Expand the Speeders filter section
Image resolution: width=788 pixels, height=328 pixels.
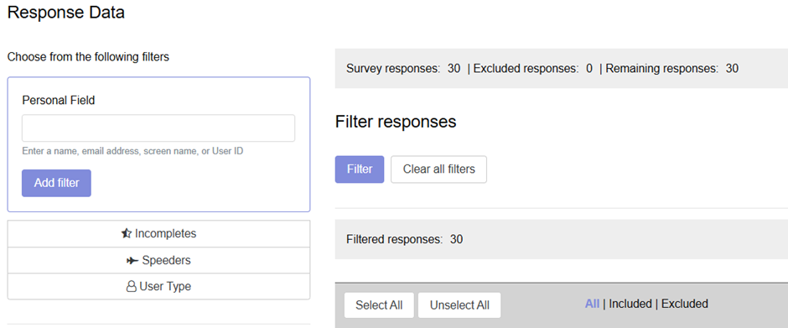[x=158, y=261]
